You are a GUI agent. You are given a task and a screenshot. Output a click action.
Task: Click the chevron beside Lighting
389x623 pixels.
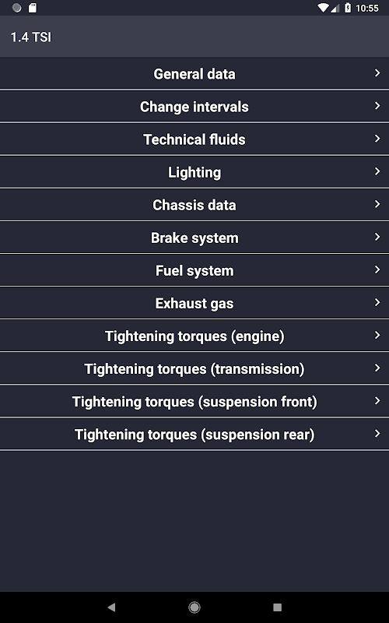coord(377,171)
